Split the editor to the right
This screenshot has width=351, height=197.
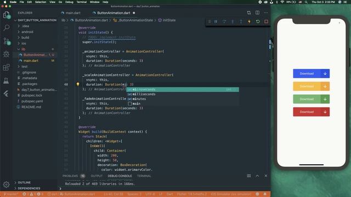click(257, 13)
